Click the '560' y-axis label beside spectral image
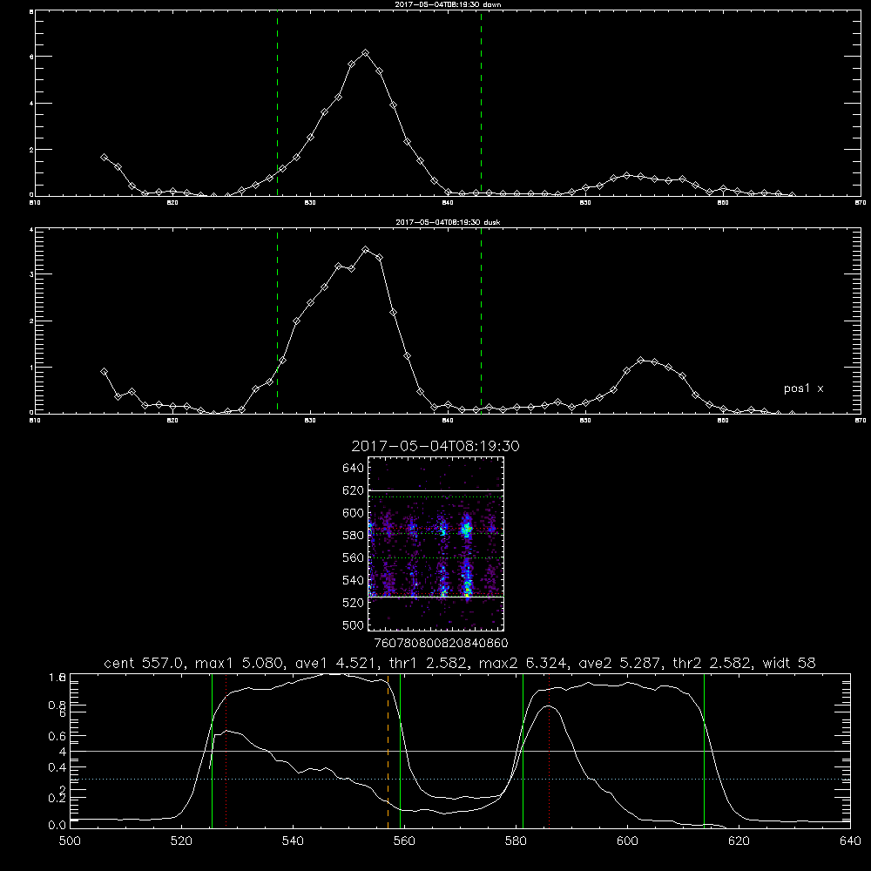871x871 pixels. (x=354, y=557)
